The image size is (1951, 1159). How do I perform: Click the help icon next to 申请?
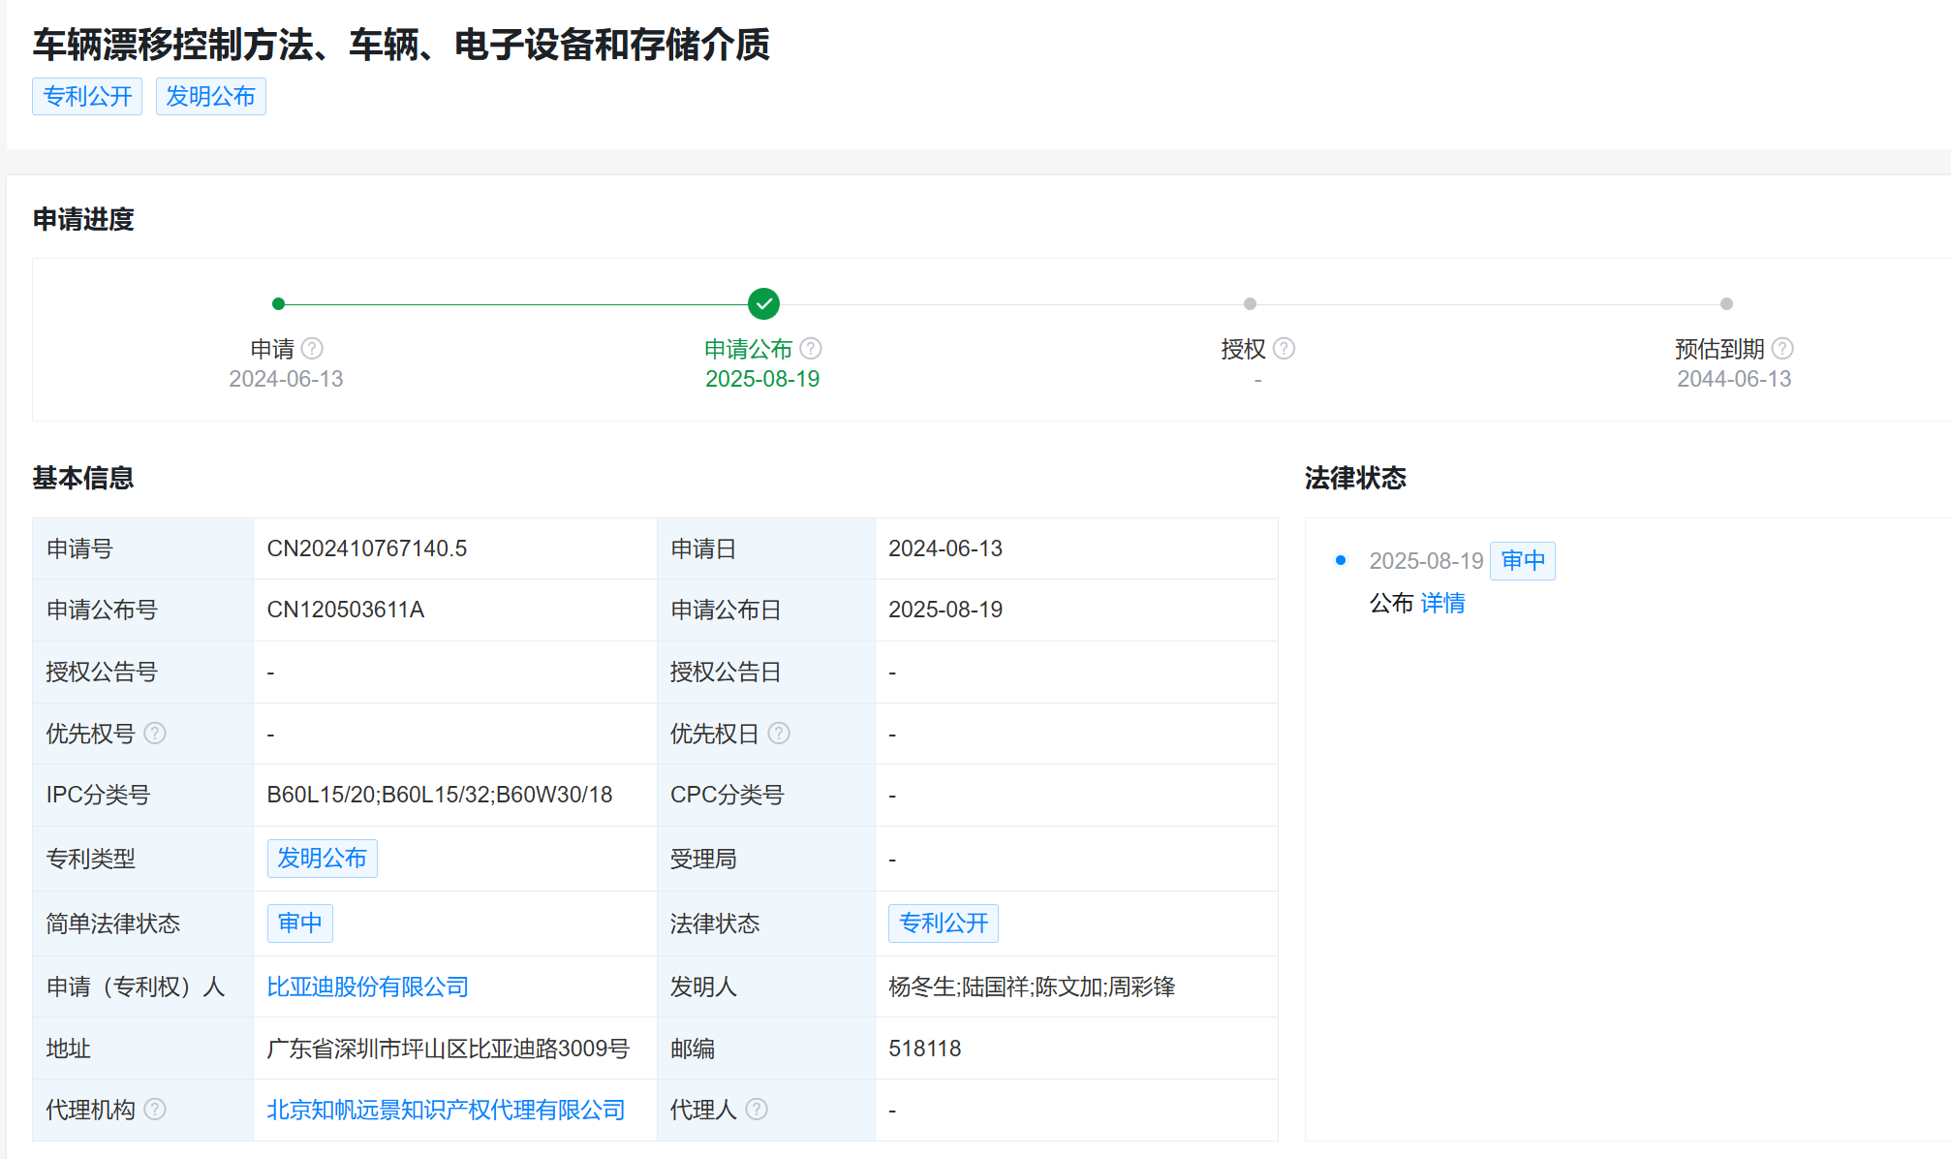[x=314, y=348]
